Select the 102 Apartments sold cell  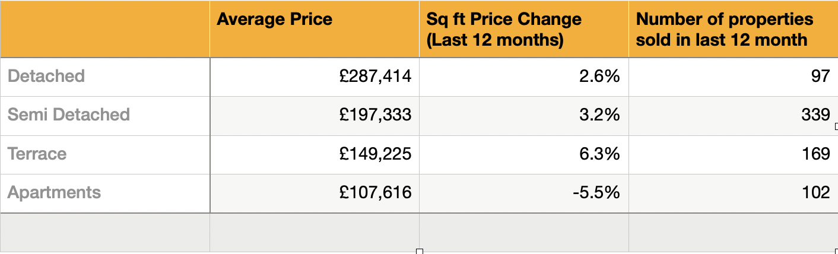(733, 193)
